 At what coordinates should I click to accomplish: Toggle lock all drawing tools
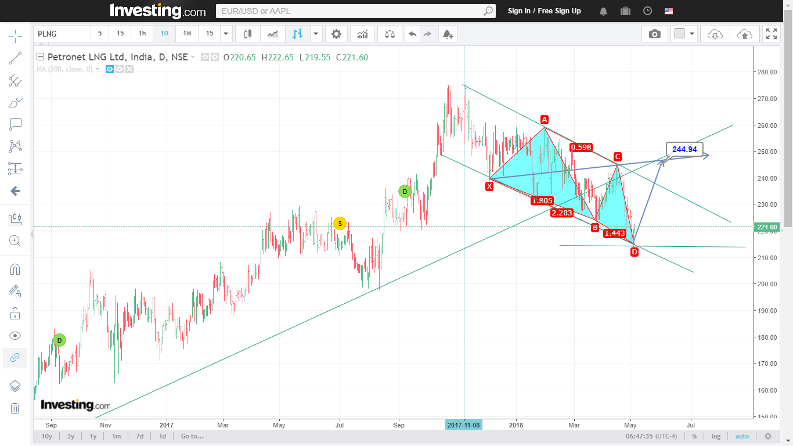[x=15, y=313]
